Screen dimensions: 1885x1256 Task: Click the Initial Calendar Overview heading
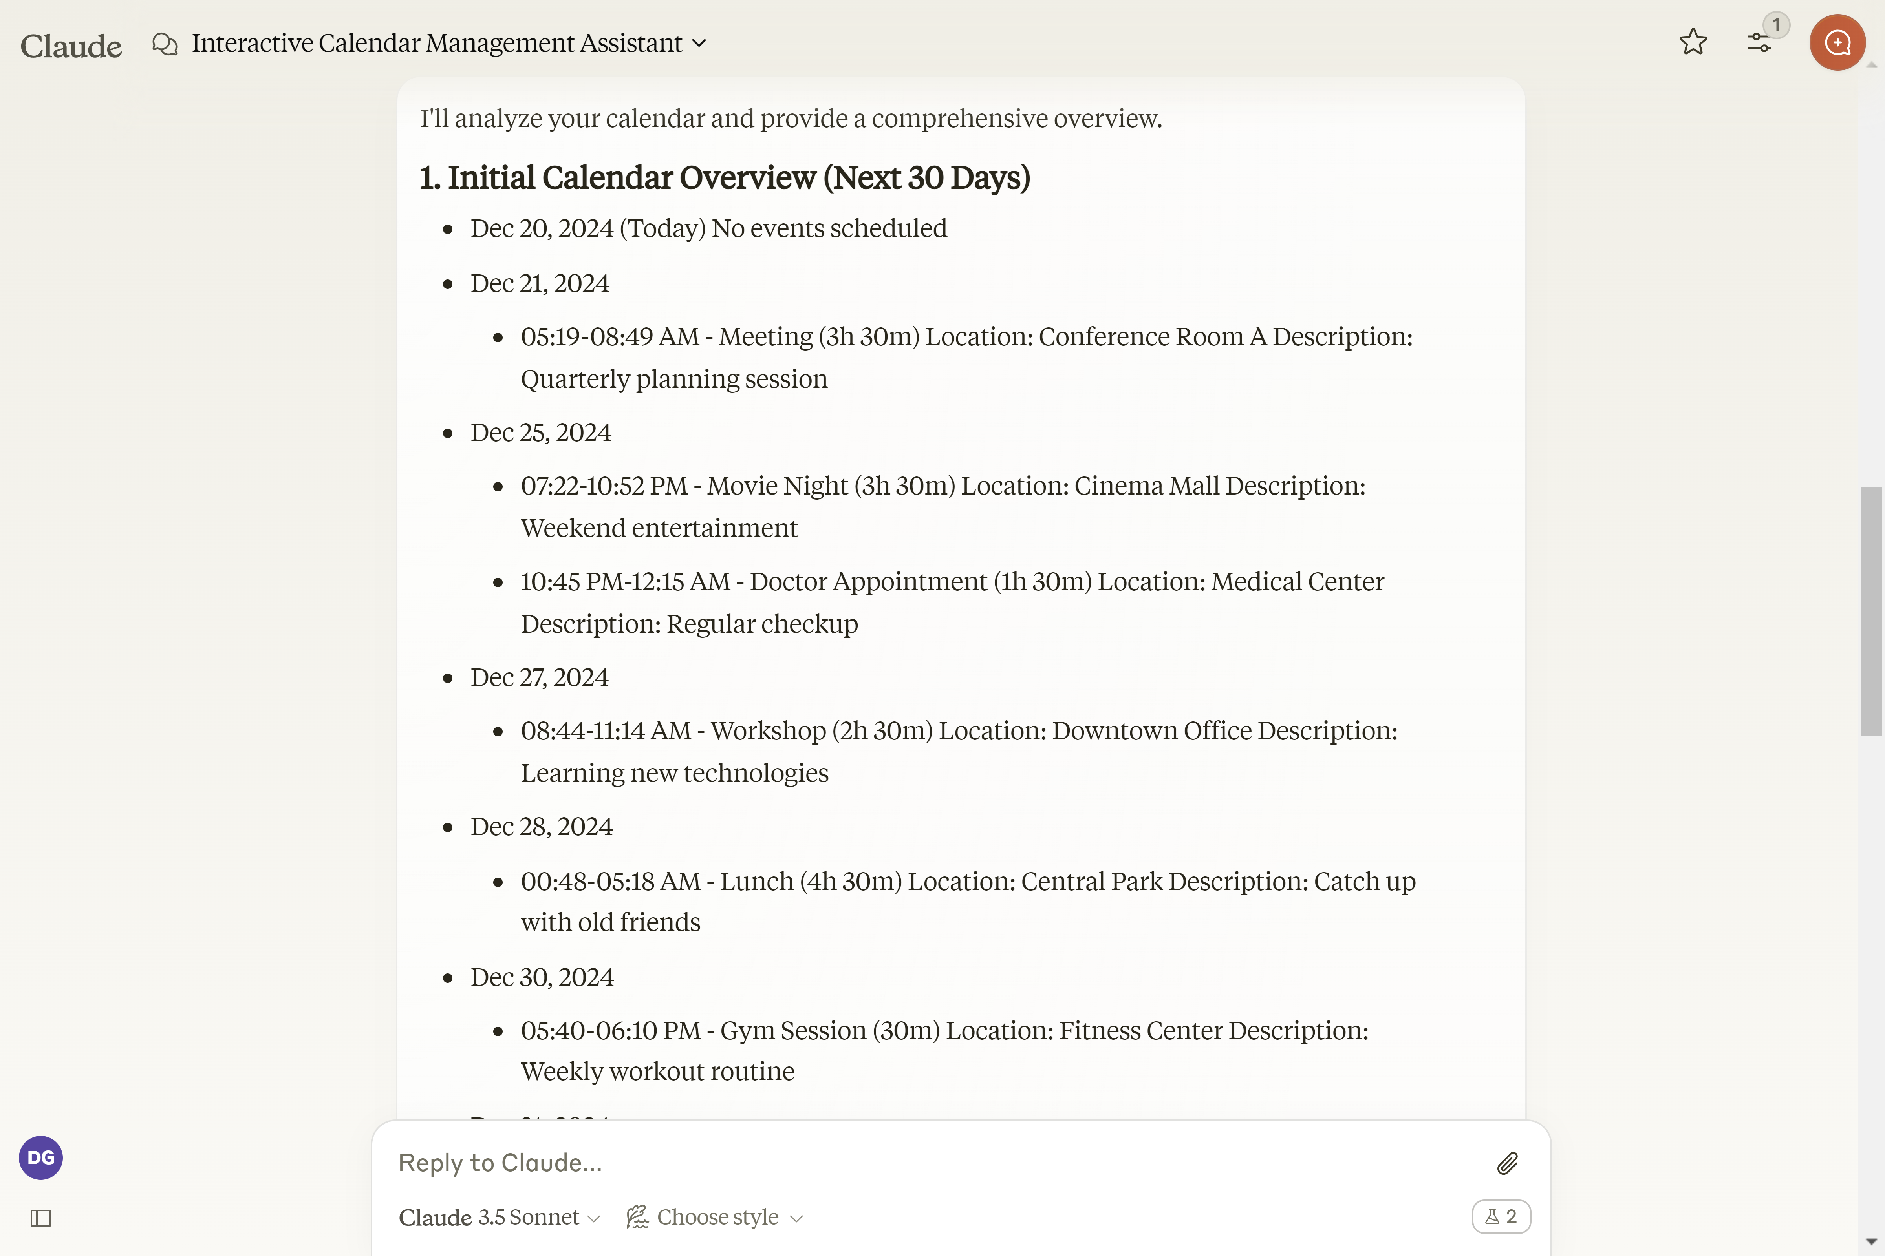[x=725, y=178]
